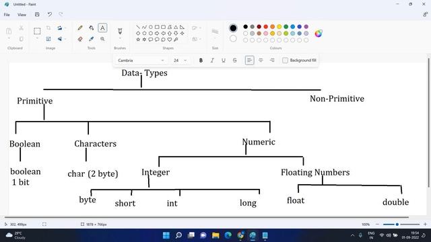The image size is (431, 242).
Task: Enable the Background fill checkbox
Action: click(x=285, y=61)
